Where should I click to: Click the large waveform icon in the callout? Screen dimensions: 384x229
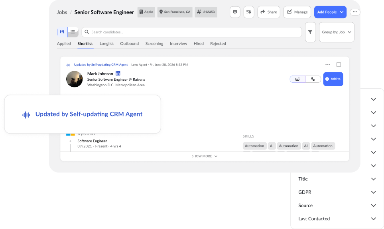click(26, 114)
